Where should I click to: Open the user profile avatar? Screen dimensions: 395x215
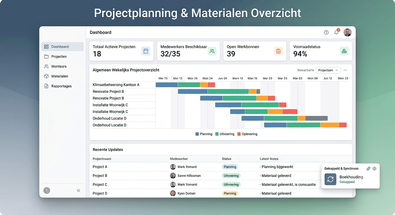point(348,32)
